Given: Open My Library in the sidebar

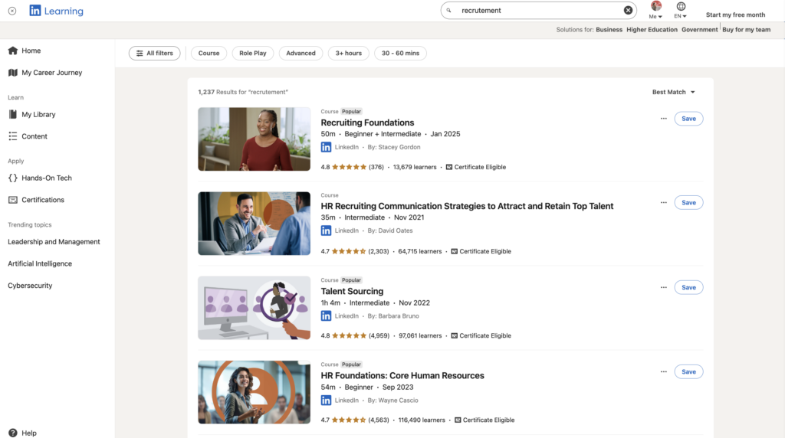Looking at the screenshot, I should 38,115.
